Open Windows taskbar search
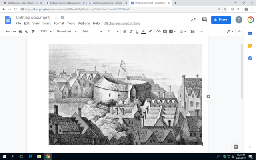This screenshot has width=256, height=160. click(13, 156)
